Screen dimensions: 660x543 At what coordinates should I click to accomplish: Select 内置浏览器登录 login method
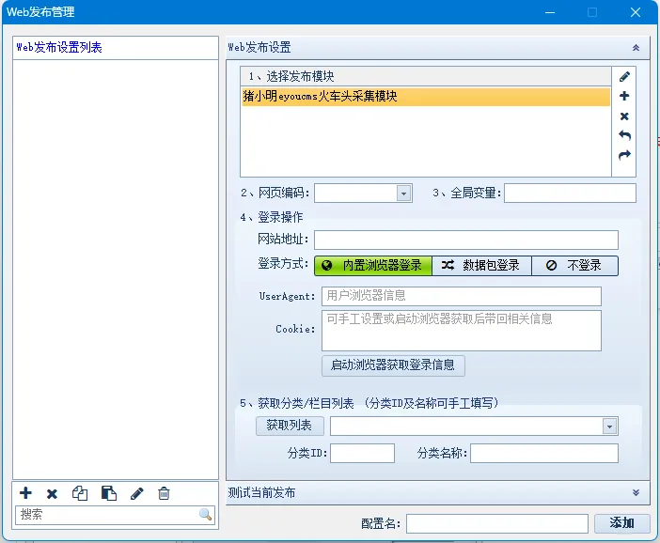tap(372, 265)
